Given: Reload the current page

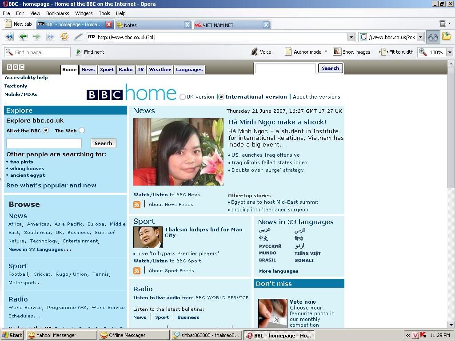Looking at the screenshot, I should [x=64, y=37].
